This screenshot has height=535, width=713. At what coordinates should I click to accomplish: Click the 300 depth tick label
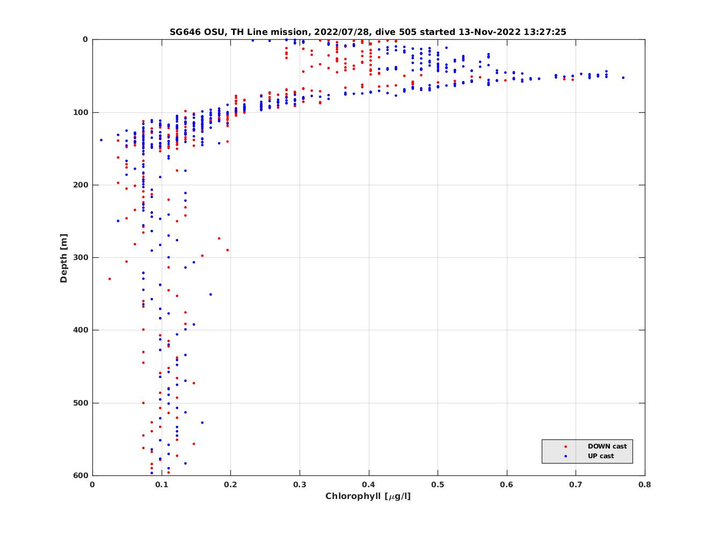click(x=81, y=257)
